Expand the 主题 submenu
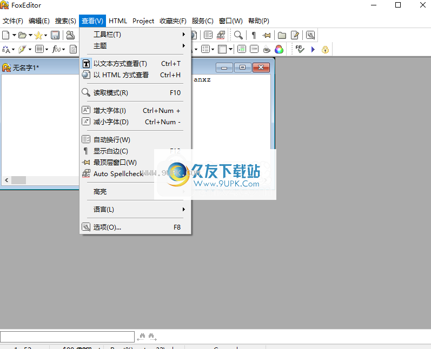This screenshot has width=431, height=349. 135,45
